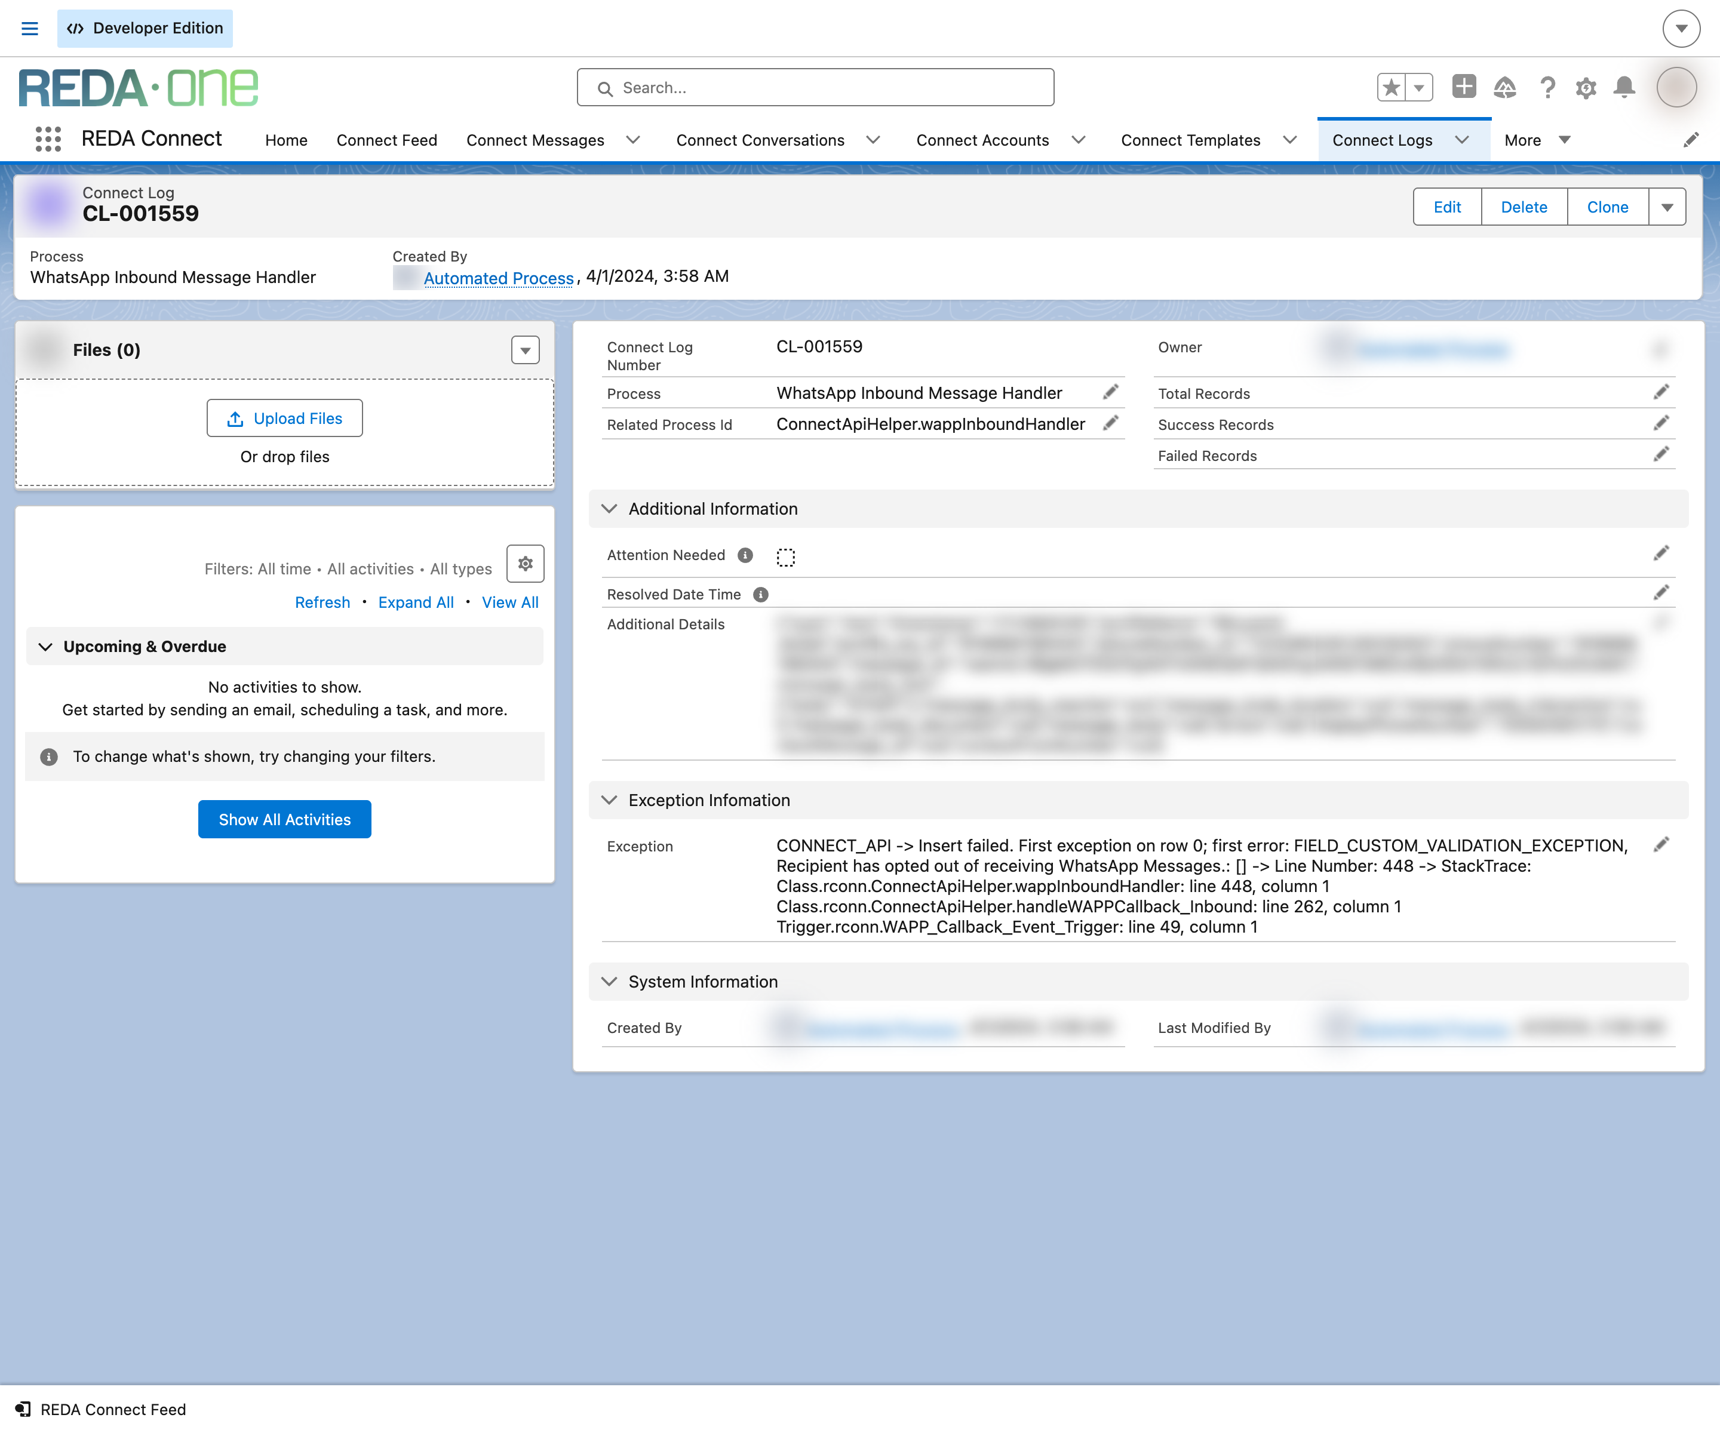Open the Favorites list dropdown arrow
The width and height of the screenshot is (1720, 1433).
coord(1420,87)
